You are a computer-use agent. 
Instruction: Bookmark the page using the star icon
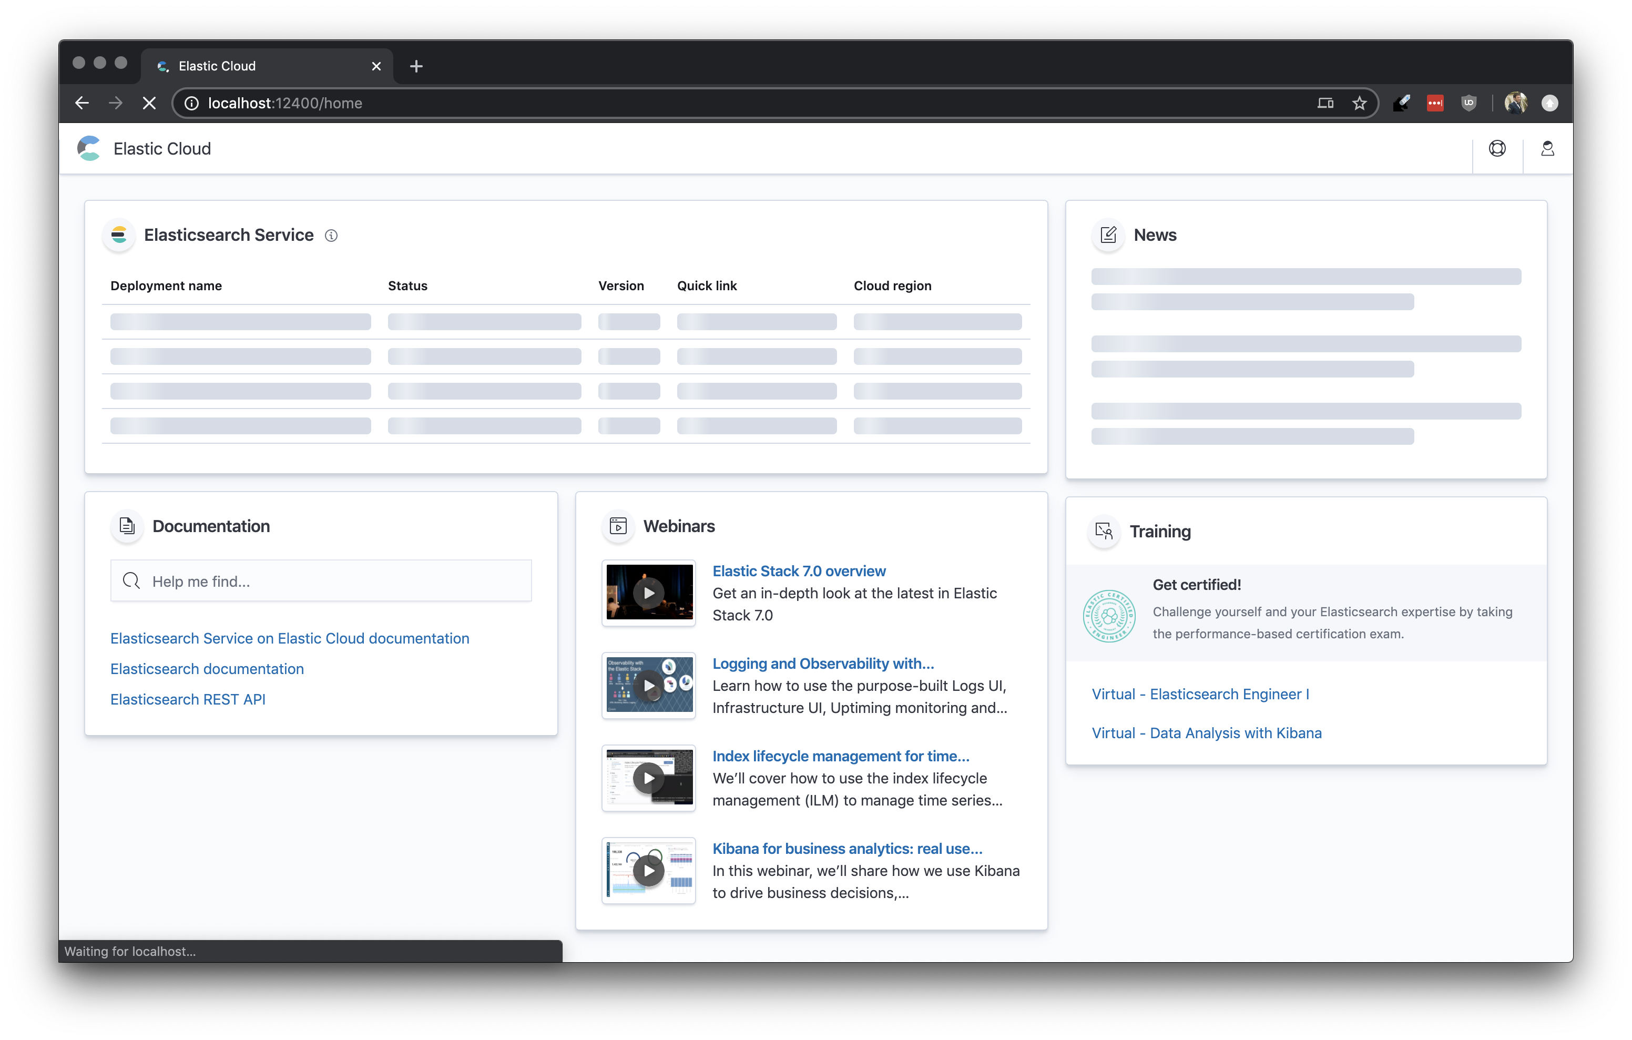1360,103
